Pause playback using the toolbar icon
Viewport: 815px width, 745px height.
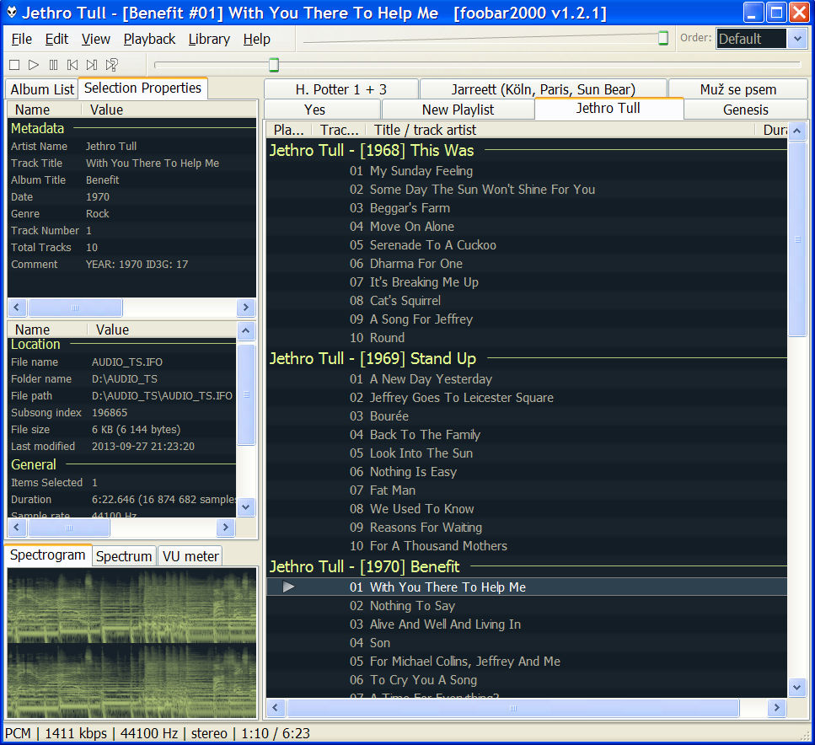tap(53, 65)
